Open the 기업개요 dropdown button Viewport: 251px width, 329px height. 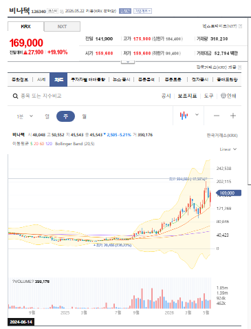pos(142,11)
